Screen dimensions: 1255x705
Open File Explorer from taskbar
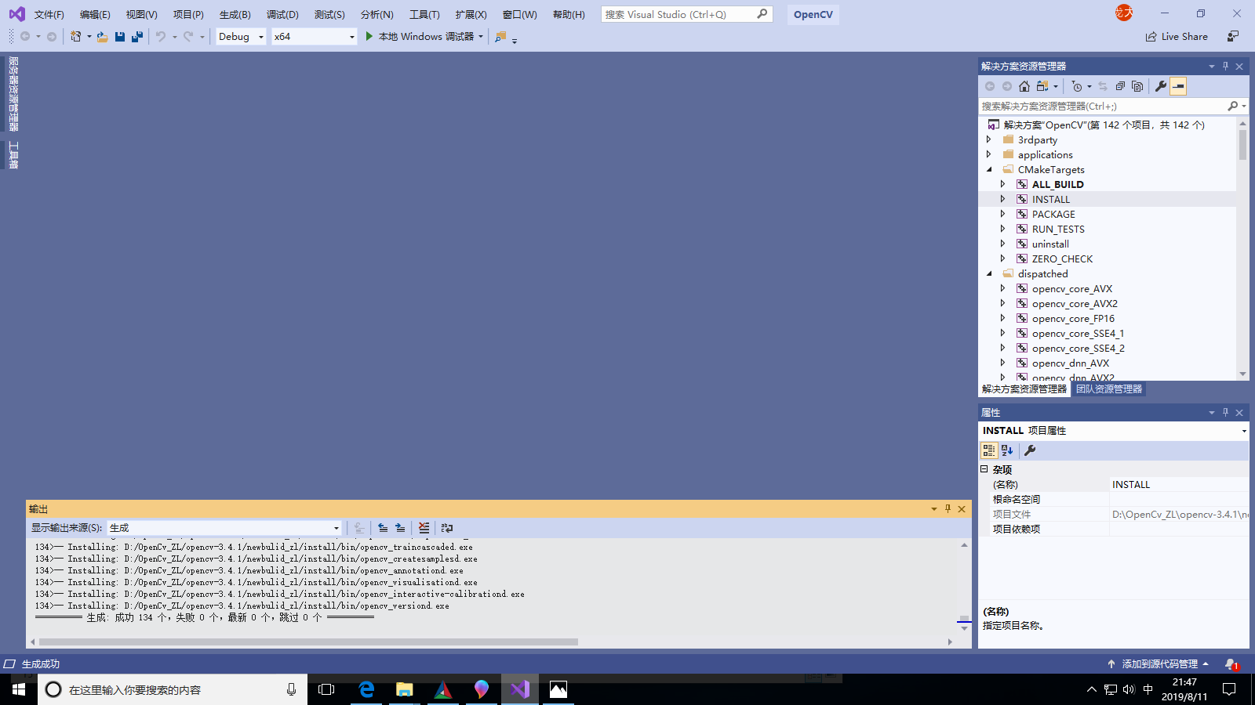point(404,689)
